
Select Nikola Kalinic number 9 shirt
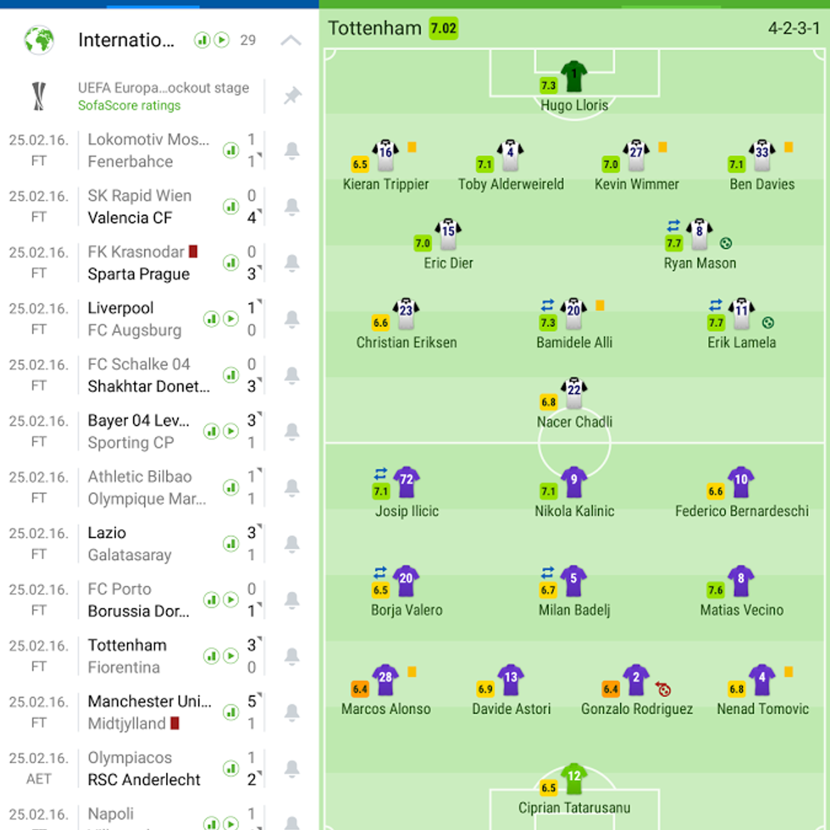point(574,482)
